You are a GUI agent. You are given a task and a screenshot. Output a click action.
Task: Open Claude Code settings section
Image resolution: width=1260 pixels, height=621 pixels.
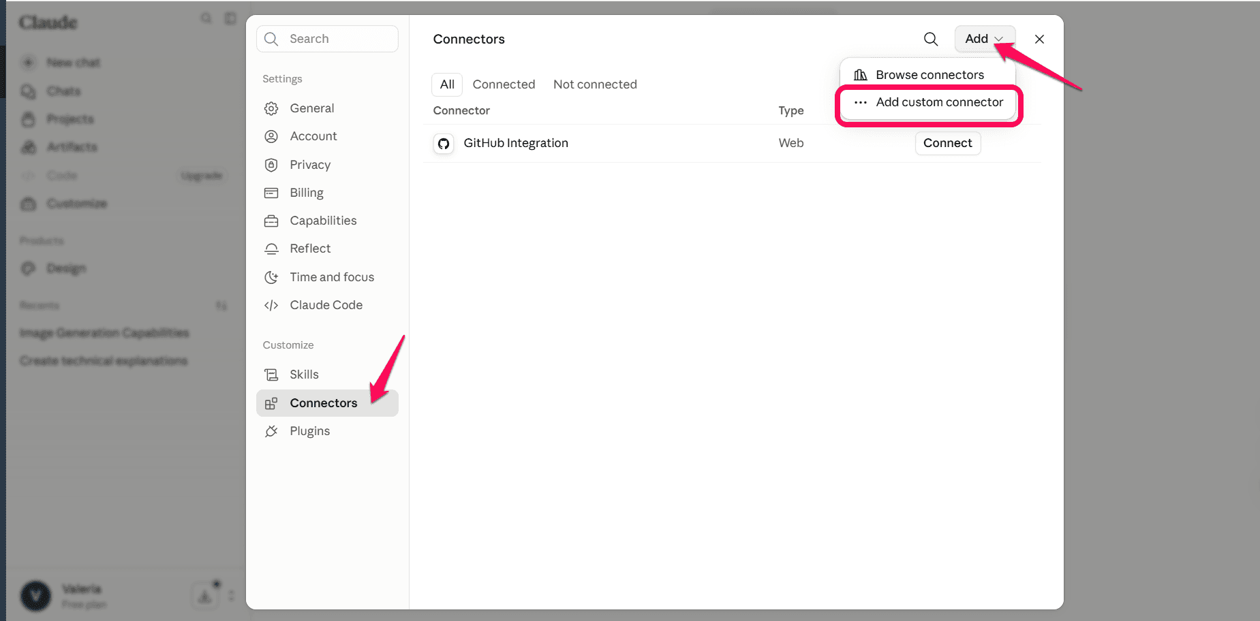click(327, 305)
